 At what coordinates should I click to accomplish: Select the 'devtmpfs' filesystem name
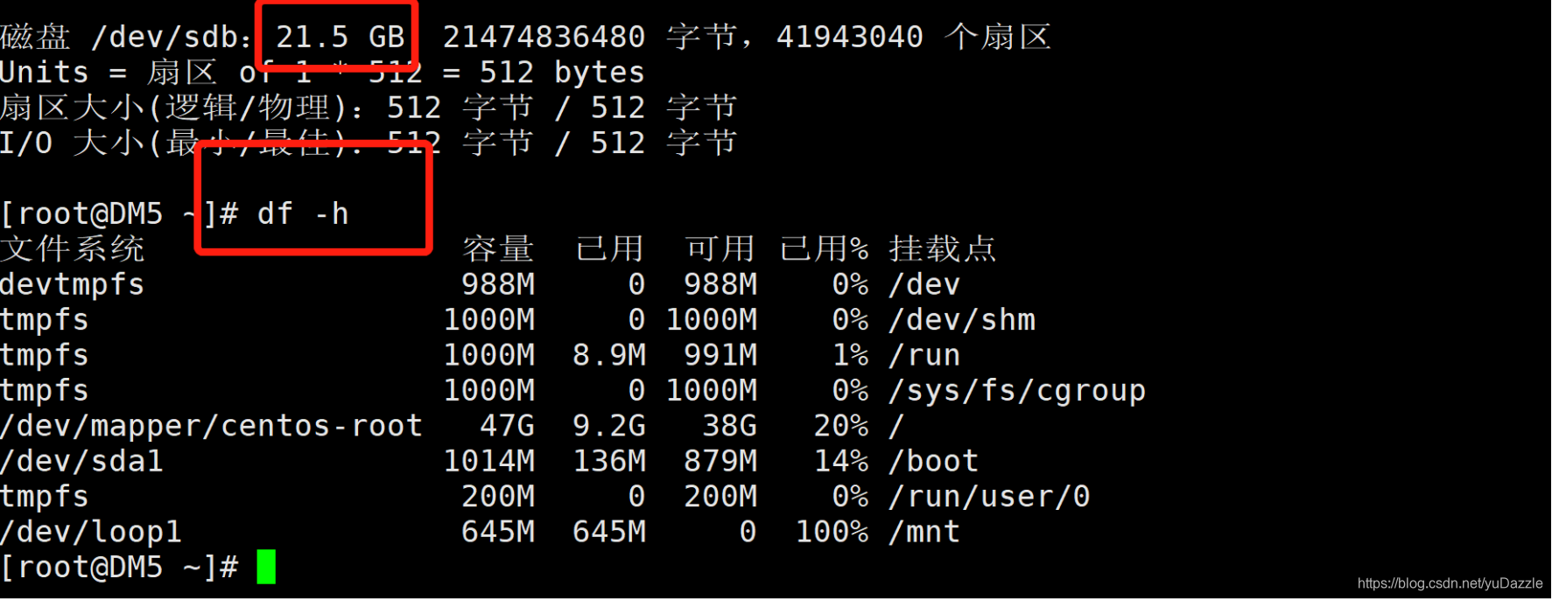click(x=73, y=284)
